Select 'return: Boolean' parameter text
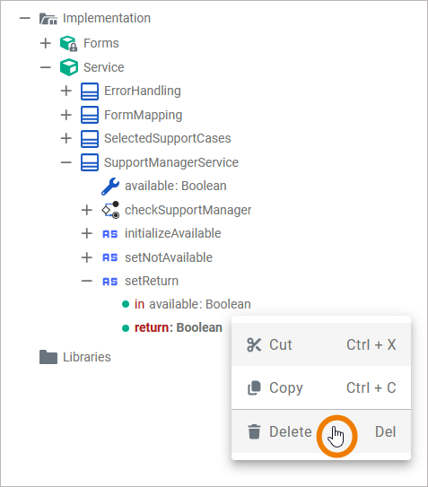The width and height of the screenshot is (428, 487). tap(179, 327)
